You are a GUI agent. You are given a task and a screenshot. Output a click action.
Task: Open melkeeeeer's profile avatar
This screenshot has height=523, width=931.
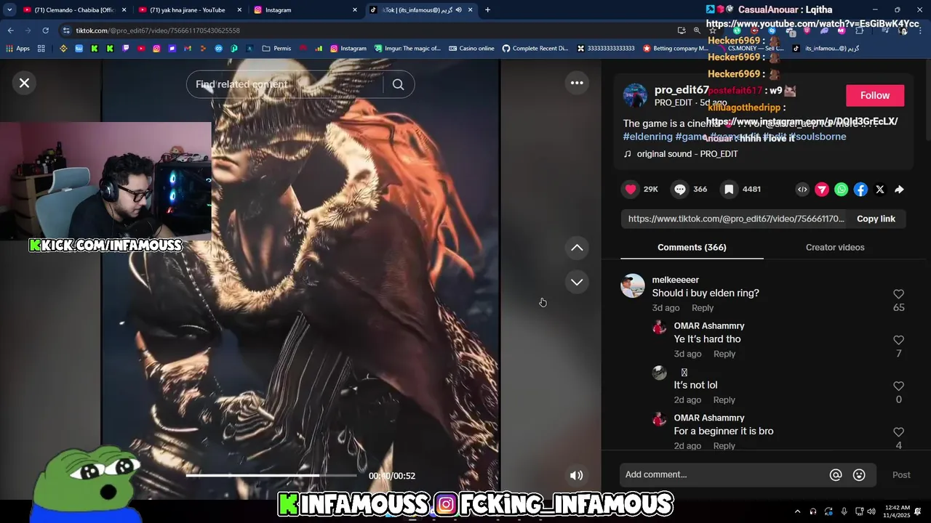[633, 285]
